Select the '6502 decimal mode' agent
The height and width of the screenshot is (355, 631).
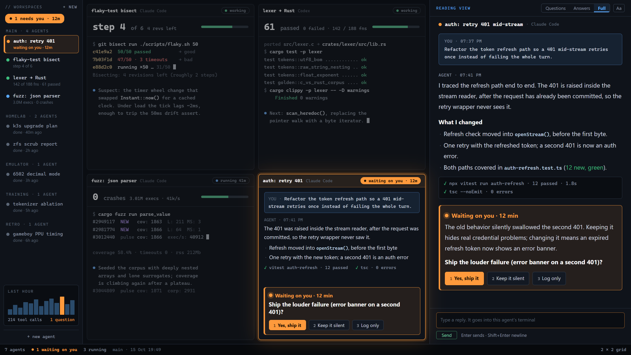(41, 177)
